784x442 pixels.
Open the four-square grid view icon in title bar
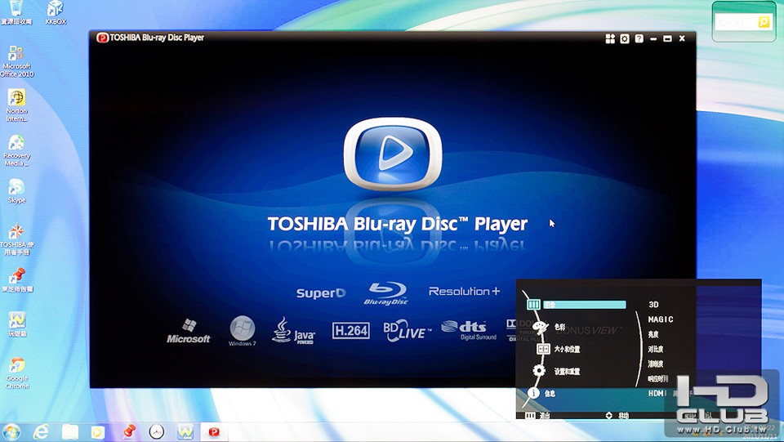(610, 38)
